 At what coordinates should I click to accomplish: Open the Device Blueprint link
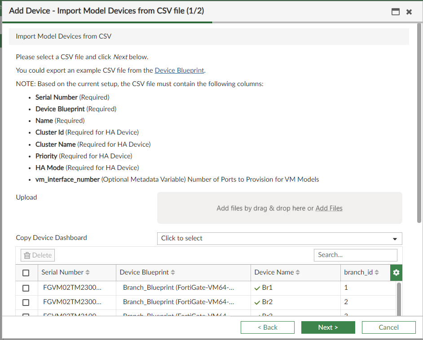(x=179, y=70)
